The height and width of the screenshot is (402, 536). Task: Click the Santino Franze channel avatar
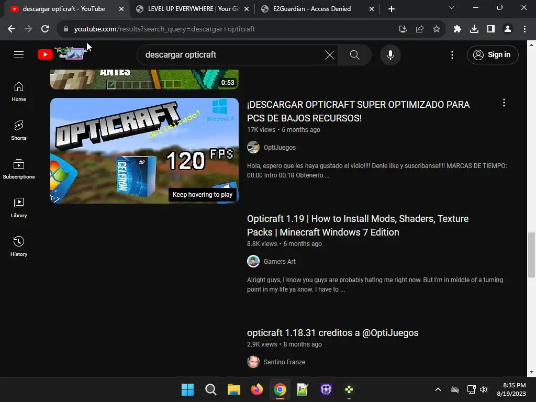click(253, 362)
